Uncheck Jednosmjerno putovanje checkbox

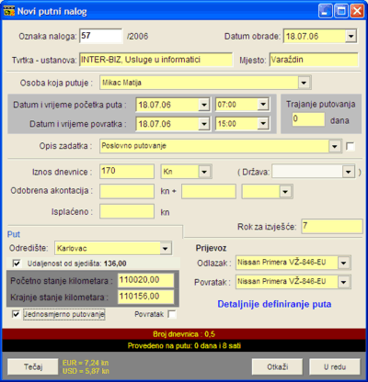point(16,314)
